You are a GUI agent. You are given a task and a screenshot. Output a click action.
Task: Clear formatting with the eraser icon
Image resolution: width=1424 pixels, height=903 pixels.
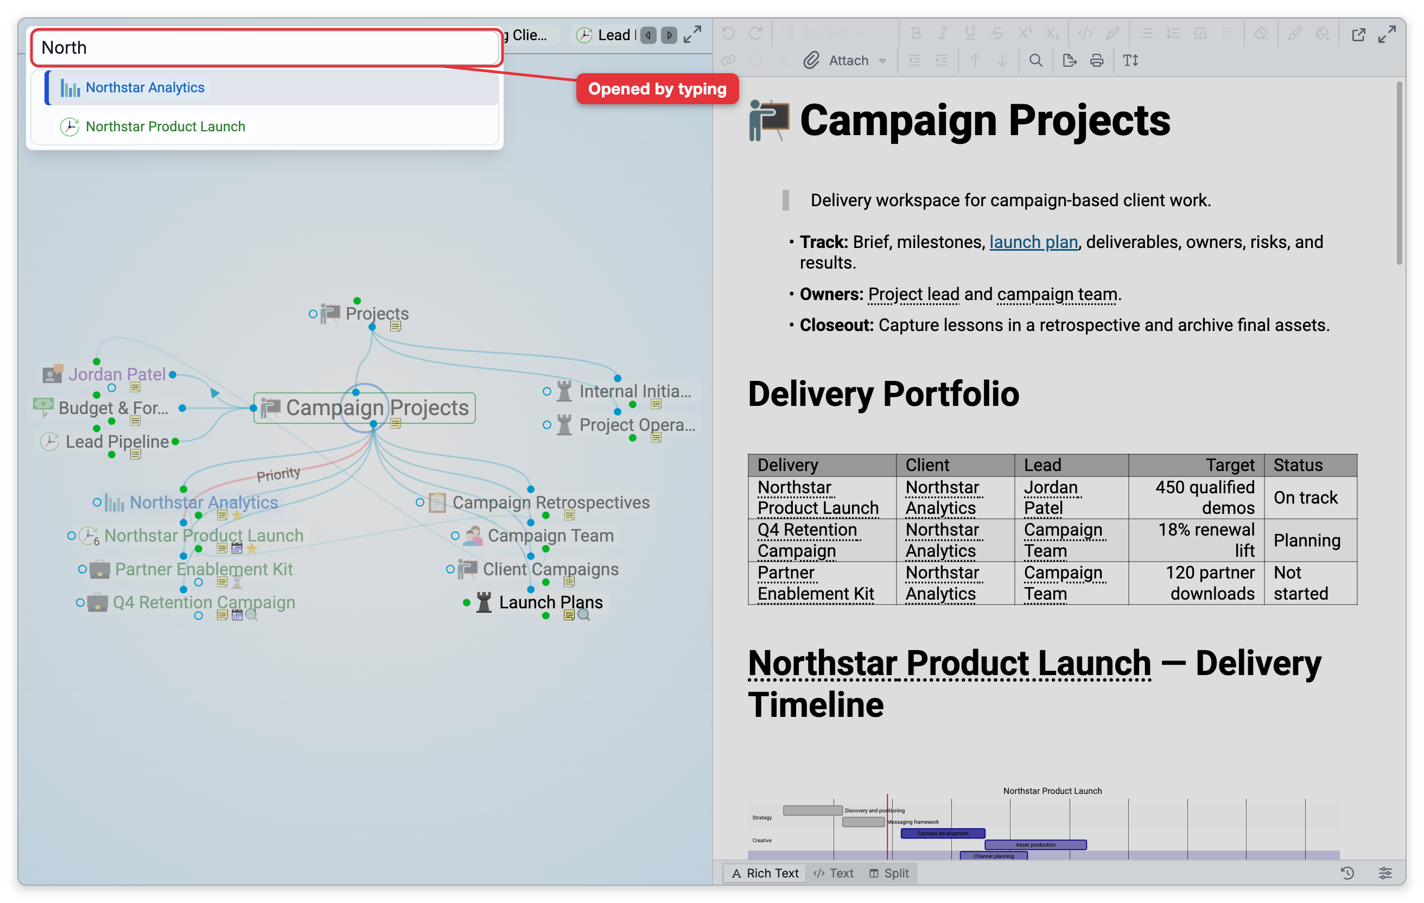click(1260, 33)
